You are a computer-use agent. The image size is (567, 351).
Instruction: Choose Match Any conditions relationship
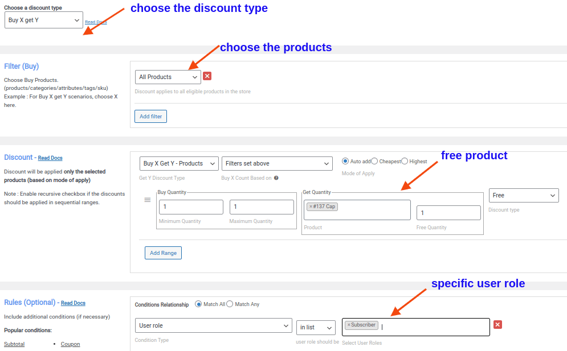click(x=230, y=304)
